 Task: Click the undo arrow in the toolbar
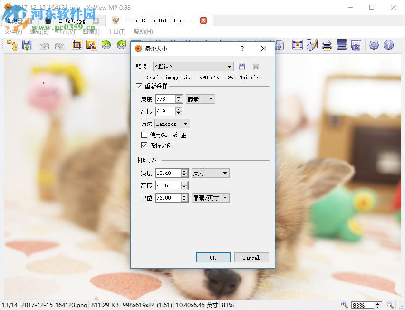[44, 45]
